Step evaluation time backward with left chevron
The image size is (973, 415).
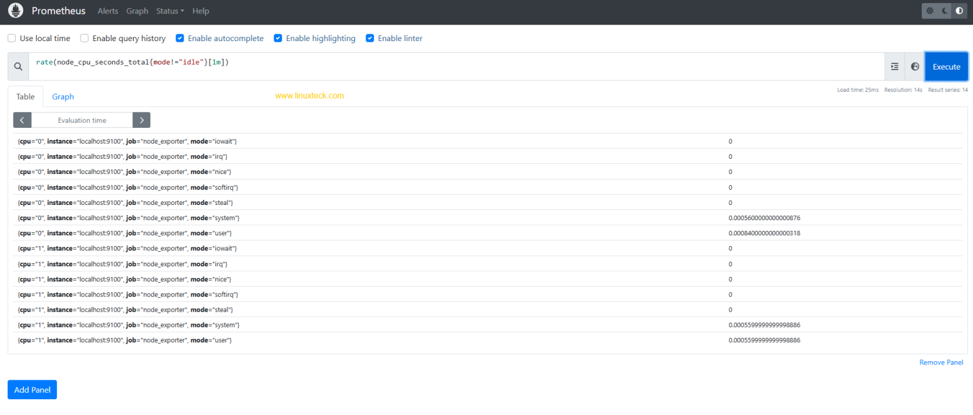point(22,120)
